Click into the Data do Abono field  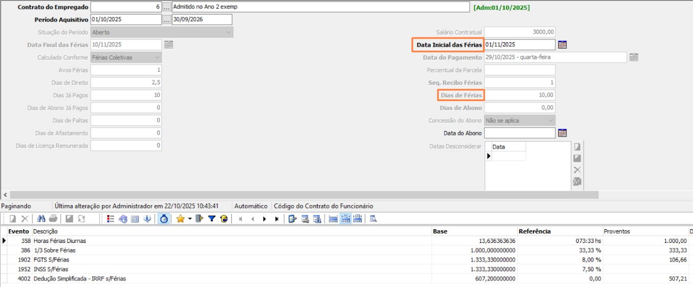pos(519,133)
